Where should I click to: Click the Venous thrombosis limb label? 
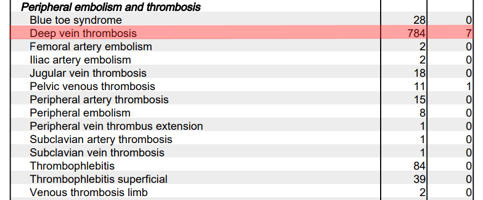(89, 192)
